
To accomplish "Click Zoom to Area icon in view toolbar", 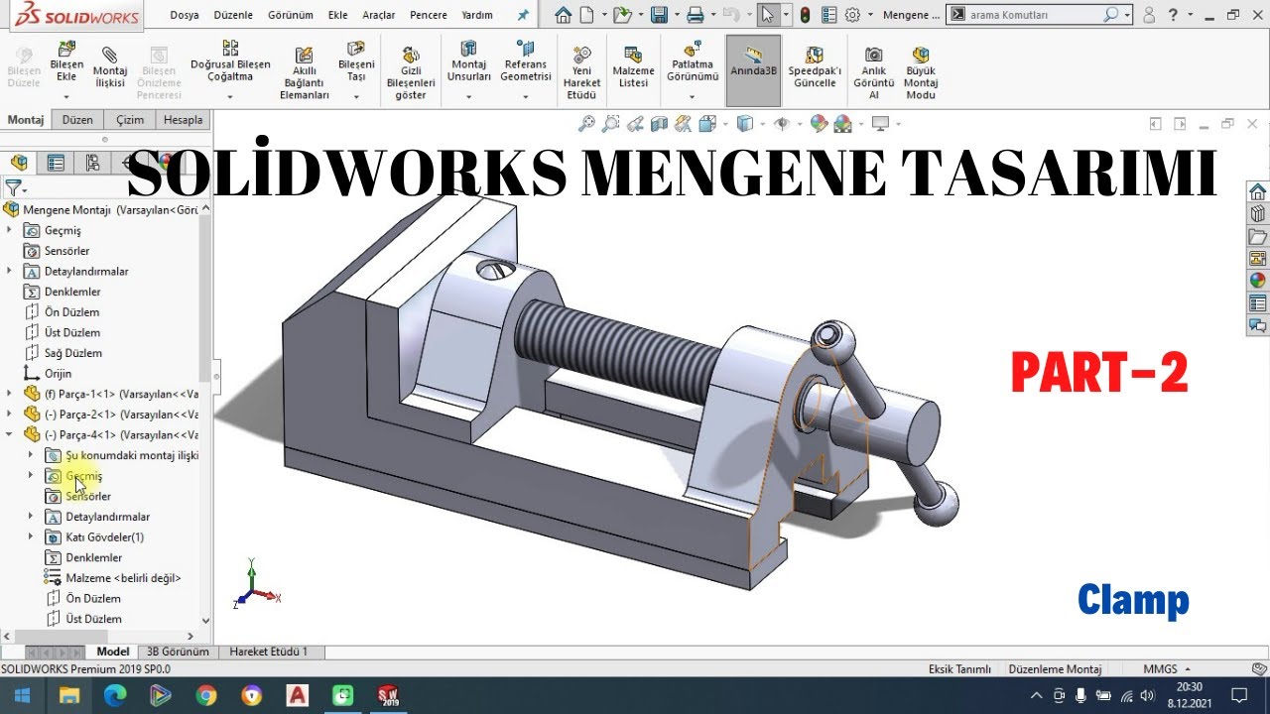I will 610,124.
